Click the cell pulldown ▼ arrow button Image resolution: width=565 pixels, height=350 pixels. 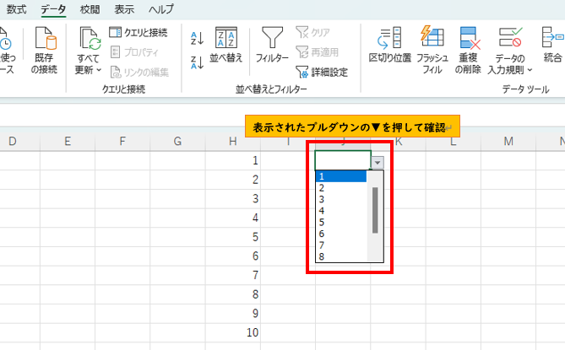coord(378,163)
